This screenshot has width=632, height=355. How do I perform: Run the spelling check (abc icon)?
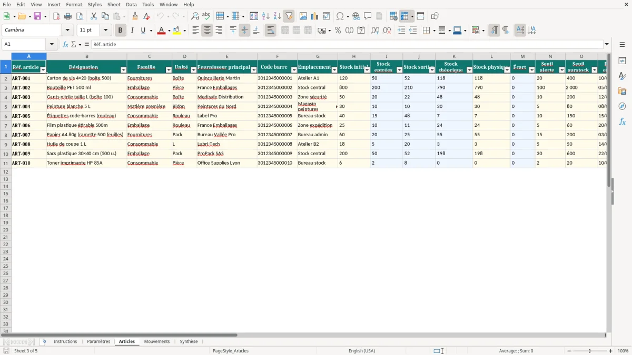(x=206, y=16)
